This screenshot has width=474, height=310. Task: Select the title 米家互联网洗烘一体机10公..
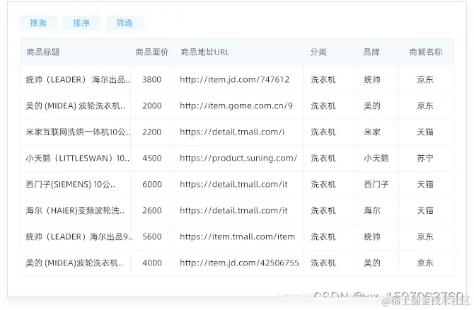pyautogui.click(x=78, y=132)
